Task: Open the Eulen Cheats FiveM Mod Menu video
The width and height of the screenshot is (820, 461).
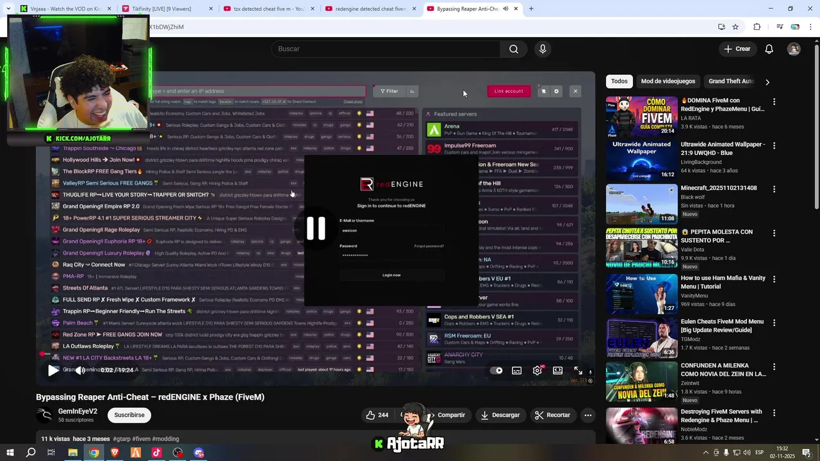Action: 641,338
